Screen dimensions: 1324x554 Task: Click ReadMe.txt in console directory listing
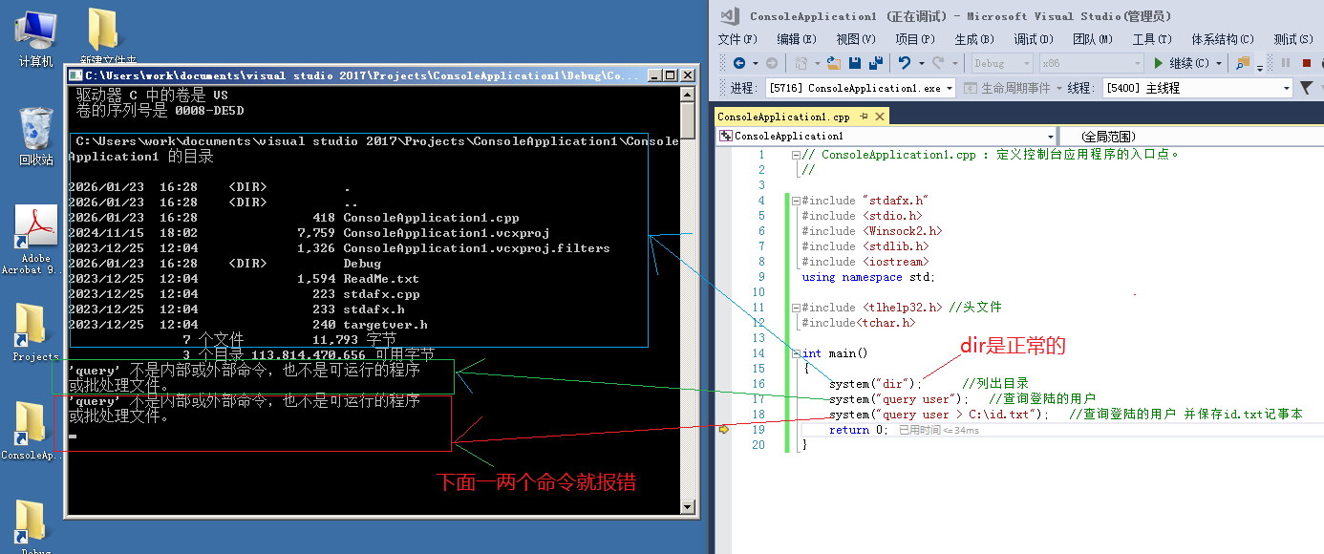[381, 279]
